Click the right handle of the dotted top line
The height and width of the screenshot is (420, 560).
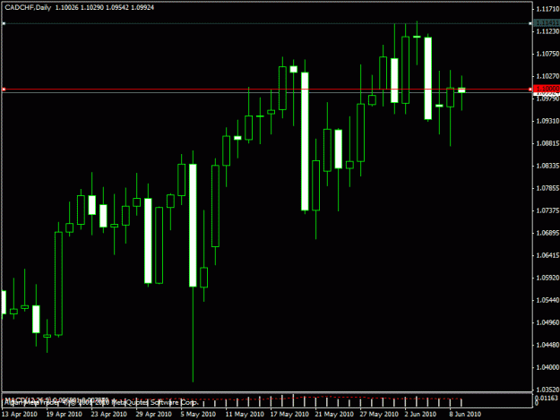coord(530,23)
